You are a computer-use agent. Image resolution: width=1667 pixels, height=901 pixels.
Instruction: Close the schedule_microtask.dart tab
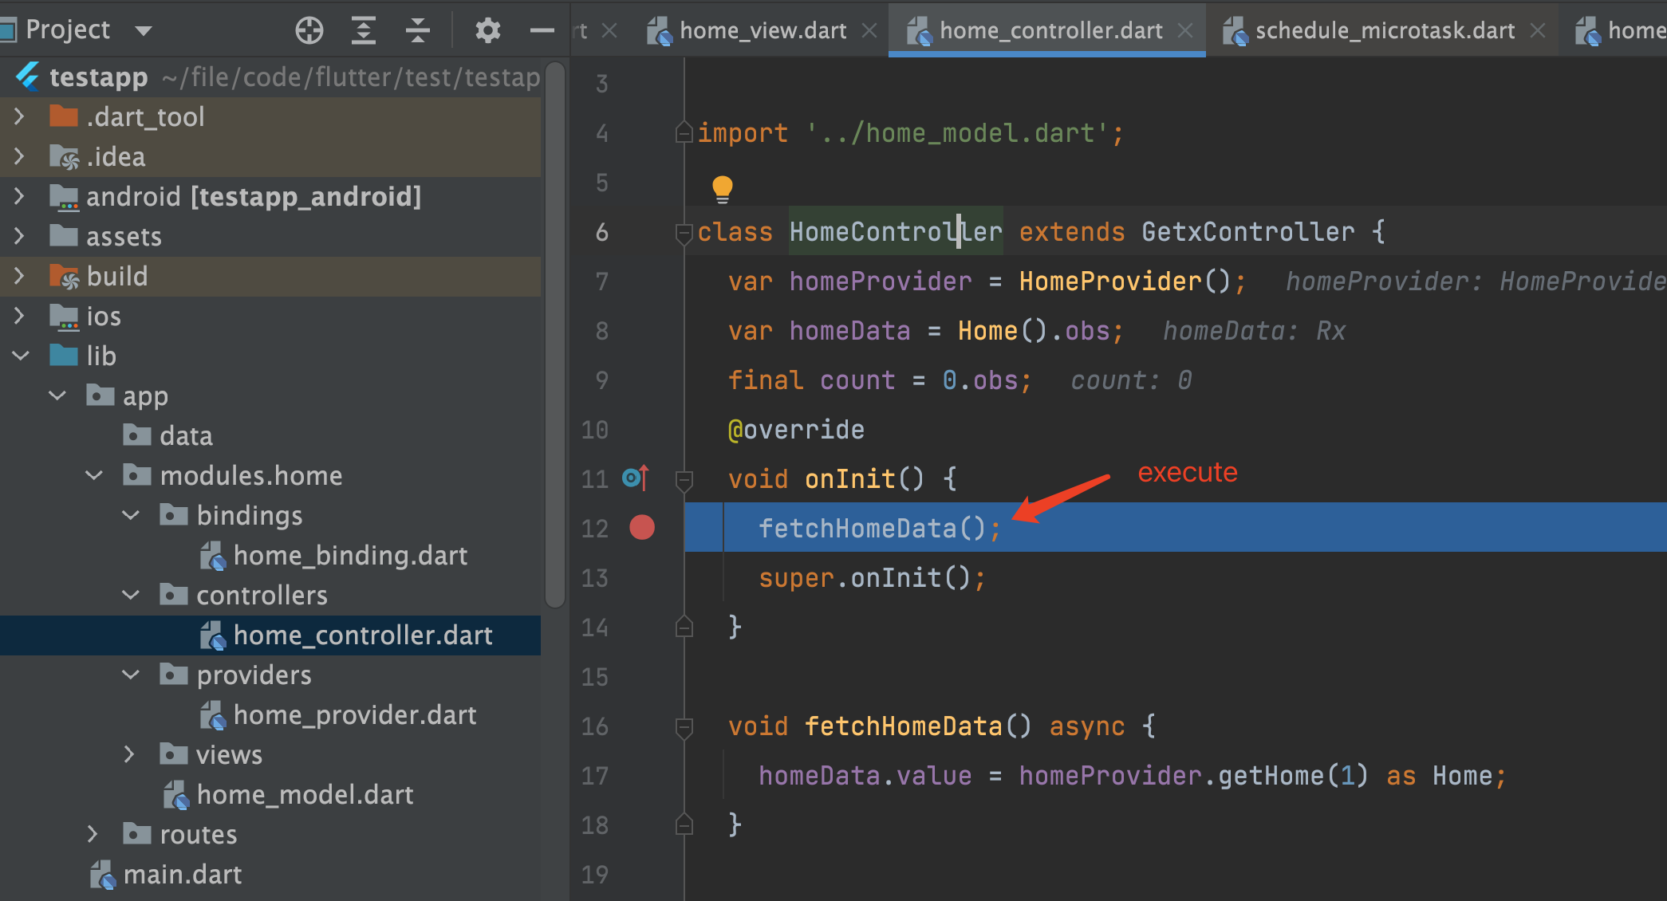tap(1538, 30)
